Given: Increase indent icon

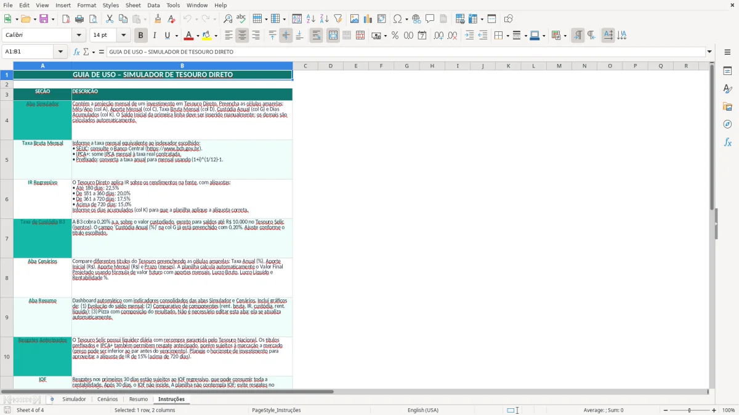Looking at the screenshot, I should tap(469, 36).
